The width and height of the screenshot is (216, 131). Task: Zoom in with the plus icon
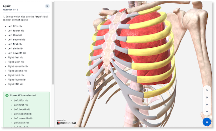207,105
